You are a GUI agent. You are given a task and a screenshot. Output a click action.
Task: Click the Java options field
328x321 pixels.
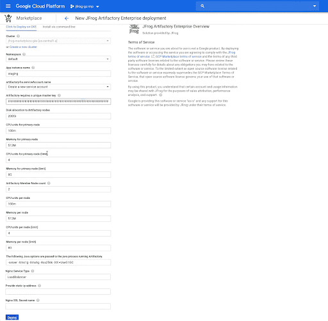pos(58,263)
